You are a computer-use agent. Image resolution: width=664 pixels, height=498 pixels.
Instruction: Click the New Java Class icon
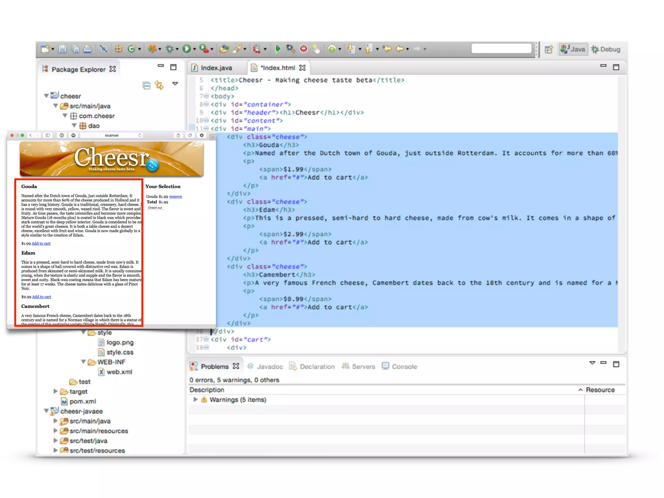(131, 49)
